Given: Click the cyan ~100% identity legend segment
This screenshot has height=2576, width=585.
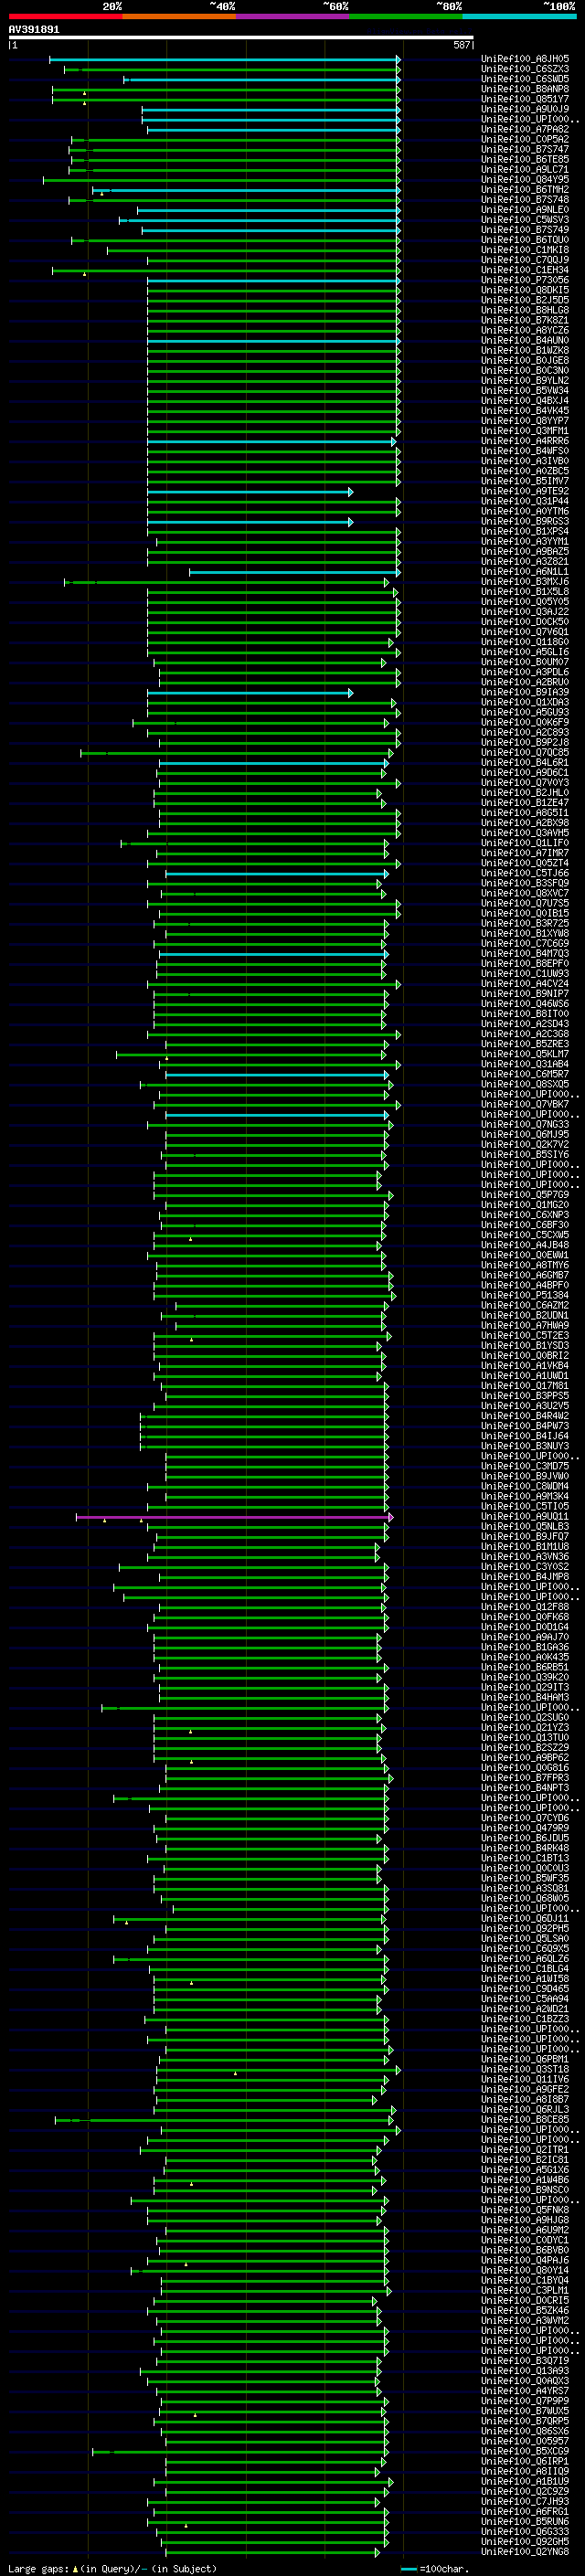Looking at the screenshot, I should 519,16.
